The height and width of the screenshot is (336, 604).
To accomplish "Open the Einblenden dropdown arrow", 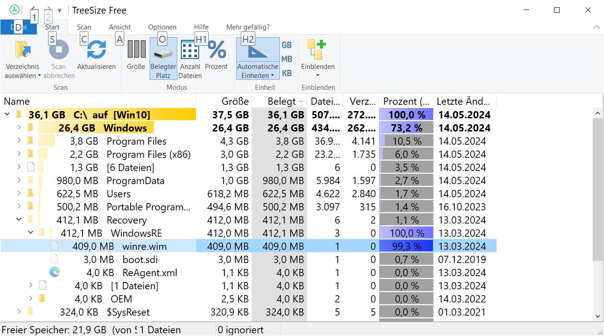I will click(318, 75).
